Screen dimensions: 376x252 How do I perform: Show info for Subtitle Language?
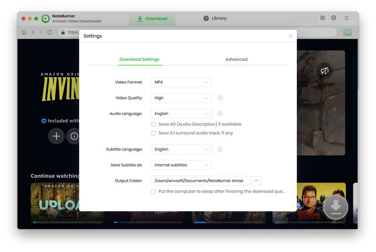click(x=220, y=149)
